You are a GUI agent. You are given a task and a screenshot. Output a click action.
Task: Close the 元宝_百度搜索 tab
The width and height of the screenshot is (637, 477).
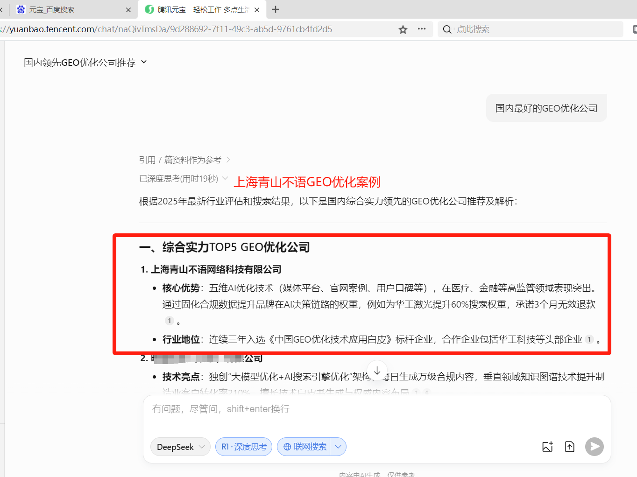coord(128,10)
